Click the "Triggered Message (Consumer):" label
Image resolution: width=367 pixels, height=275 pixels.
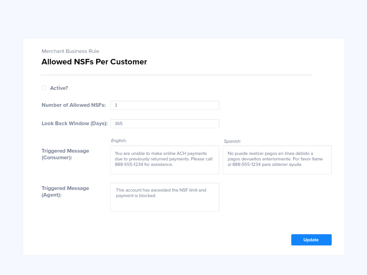(x=65, y=154)
